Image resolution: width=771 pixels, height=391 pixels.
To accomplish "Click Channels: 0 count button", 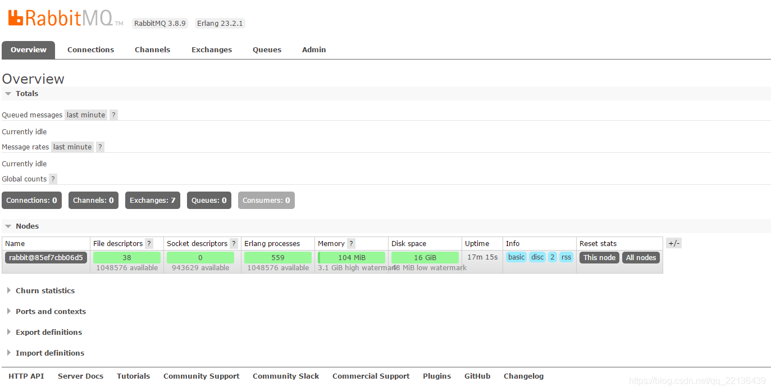I will 93,200.
